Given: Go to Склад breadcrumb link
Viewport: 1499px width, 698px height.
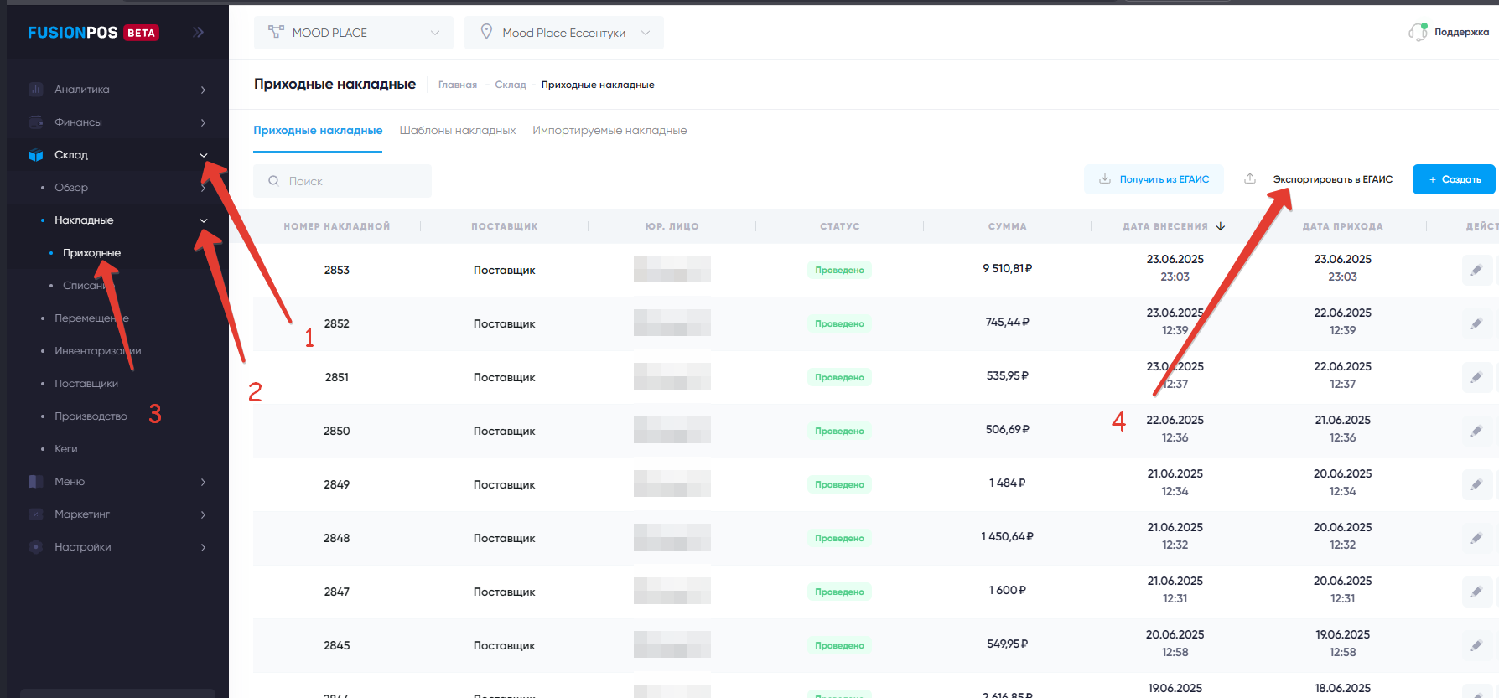Looking at the screenshot, I should pos(511,85).
